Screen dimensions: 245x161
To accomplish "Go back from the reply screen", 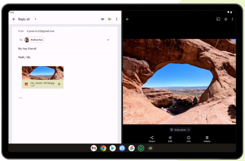I will point(14,19).
